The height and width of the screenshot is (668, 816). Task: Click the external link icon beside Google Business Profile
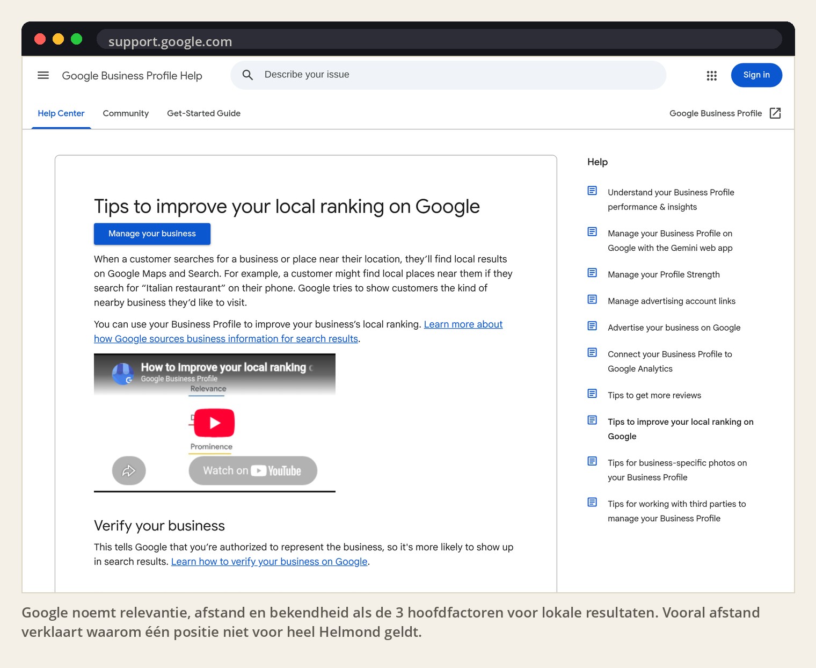pyautogui.click(x=775, y=113)
